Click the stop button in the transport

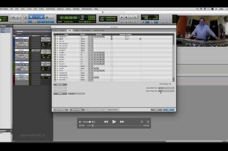(126, 17)
